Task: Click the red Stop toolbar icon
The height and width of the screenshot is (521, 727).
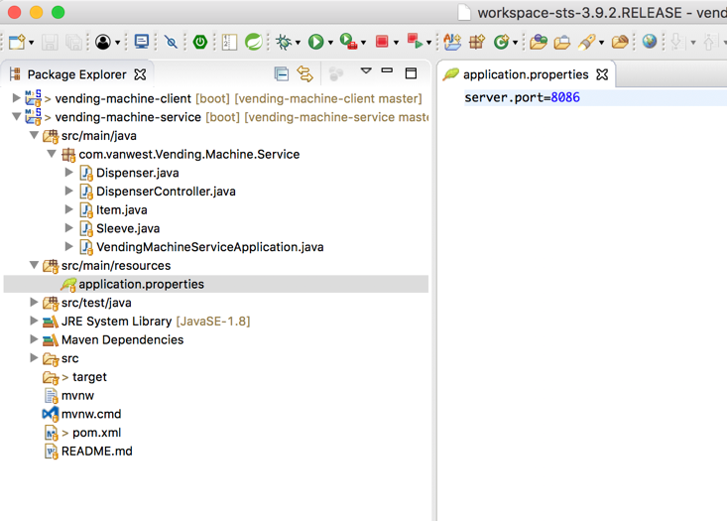Action: pos(382,43)
